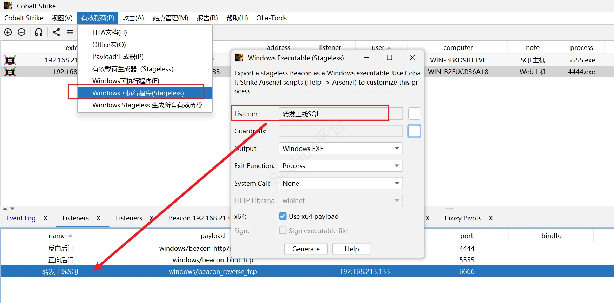Open the 有效载荷(P) menu
The width and height of the screenshot is (614, 303).
[98, 18]
